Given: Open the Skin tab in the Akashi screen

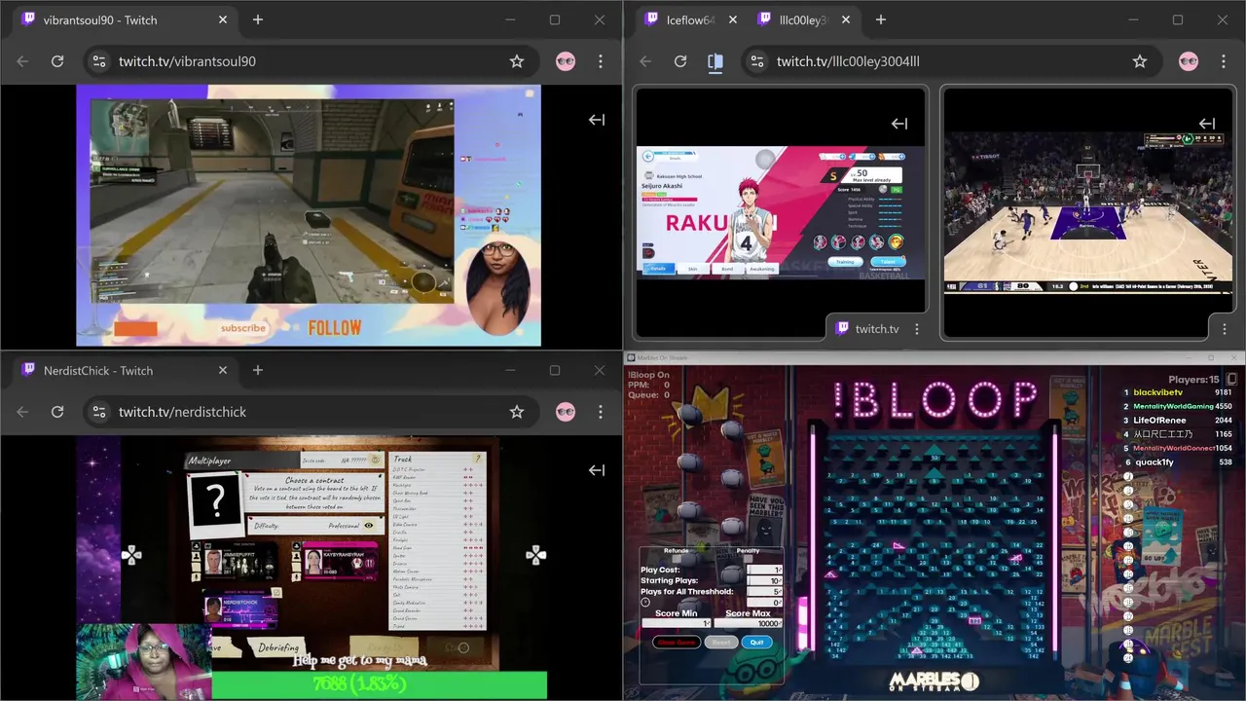Looking at the screenshot, I should click(x=693, y=269).
